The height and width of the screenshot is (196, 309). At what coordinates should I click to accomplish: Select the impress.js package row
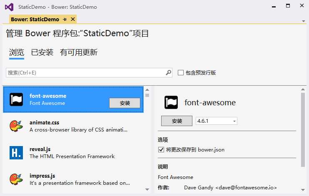pos(73,179)
